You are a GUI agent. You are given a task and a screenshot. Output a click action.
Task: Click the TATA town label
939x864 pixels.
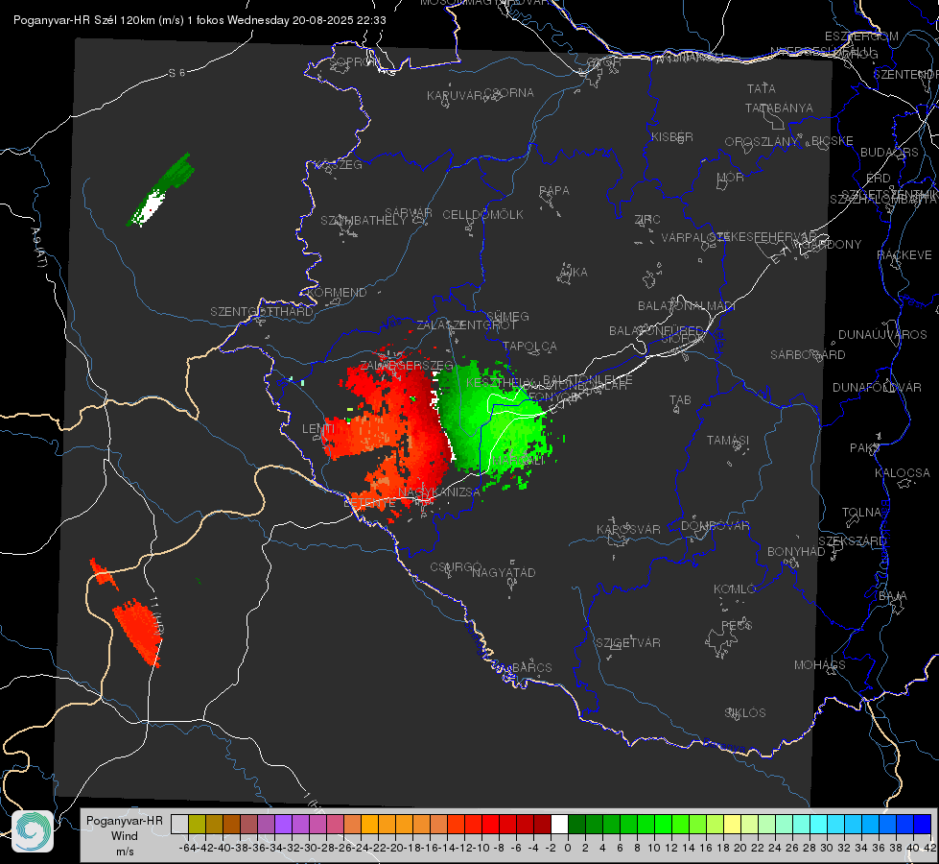point(762,88)
